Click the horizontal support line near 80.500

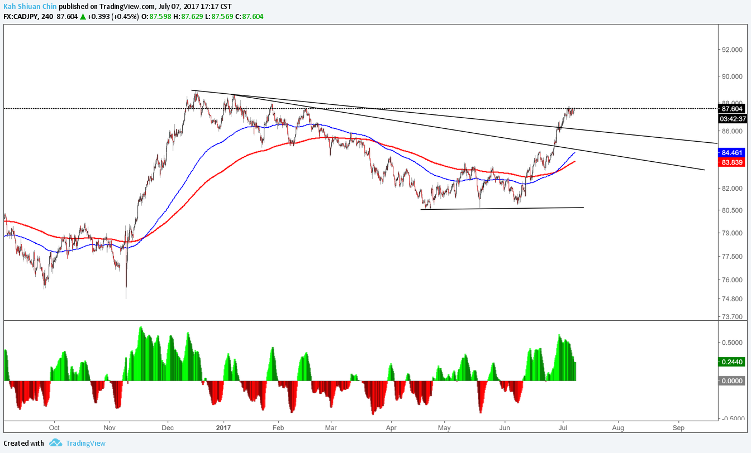pyautogui.click(x=502, y=209)
